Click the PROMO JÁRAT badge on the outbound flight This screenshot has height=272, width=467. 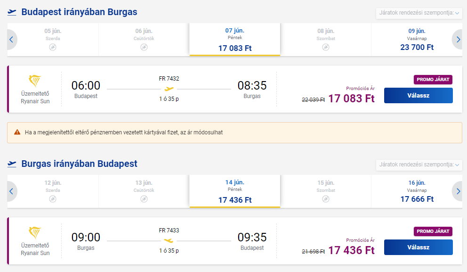[433, 80]
